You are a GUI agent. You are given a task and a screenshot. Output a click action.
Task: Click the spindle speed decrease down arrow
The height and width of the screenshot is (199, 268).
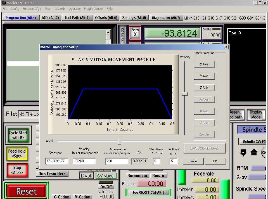(243, 152)
